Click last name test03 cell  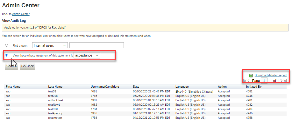tap(52, 91)
